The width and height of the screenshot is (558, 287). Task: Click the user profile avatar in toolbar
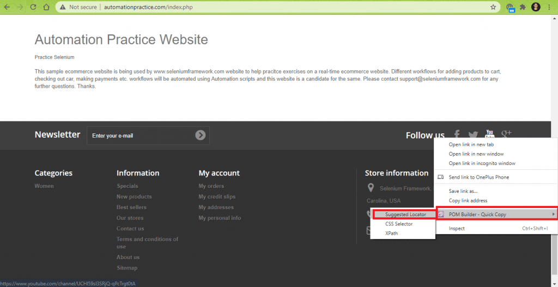pyautogui.click(x=536, y=7)
